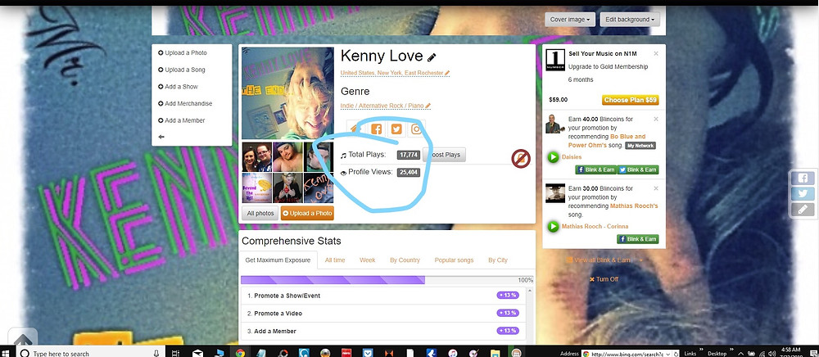
Task: Open the Facebook social link icon
Action: point(377,129)
